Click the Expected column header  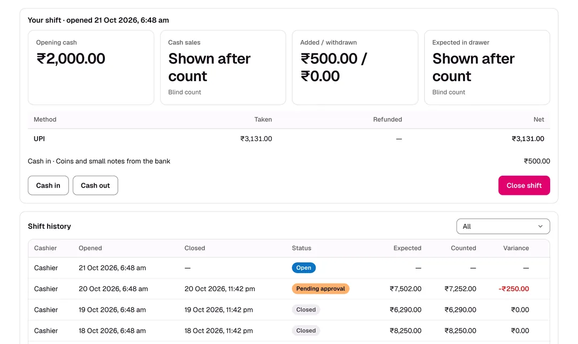(407, 248)
